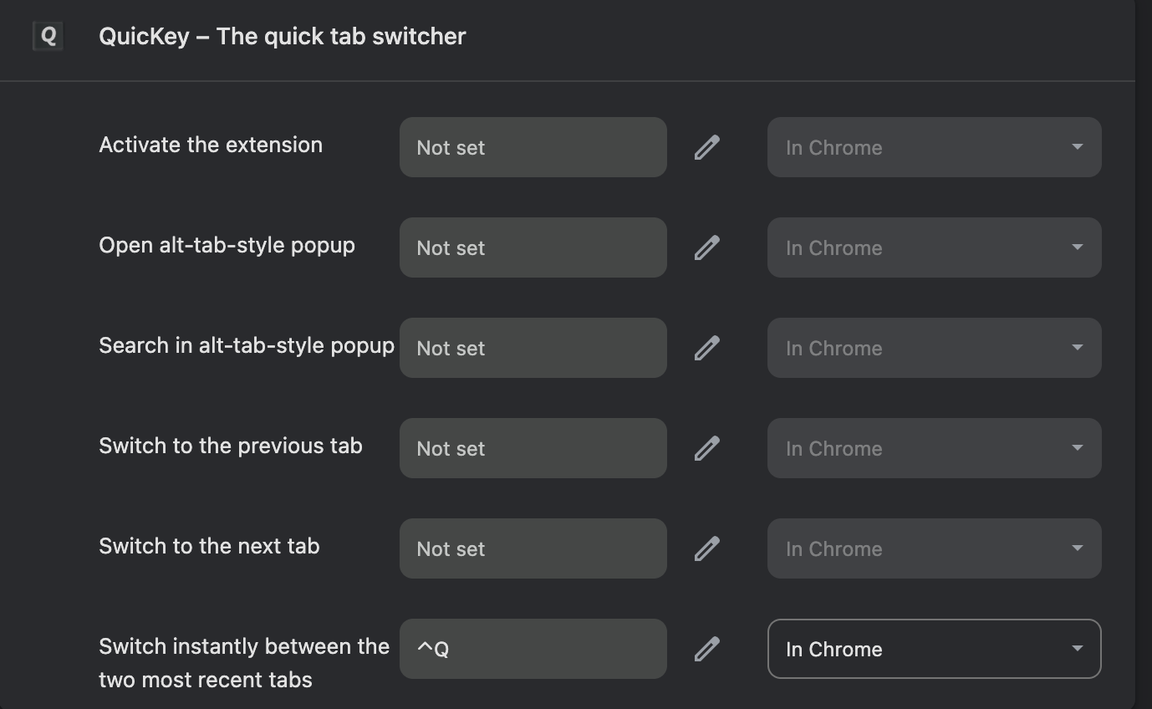
Task: Select shortcut field for Switch to previous tab
Action: (533, 448)
